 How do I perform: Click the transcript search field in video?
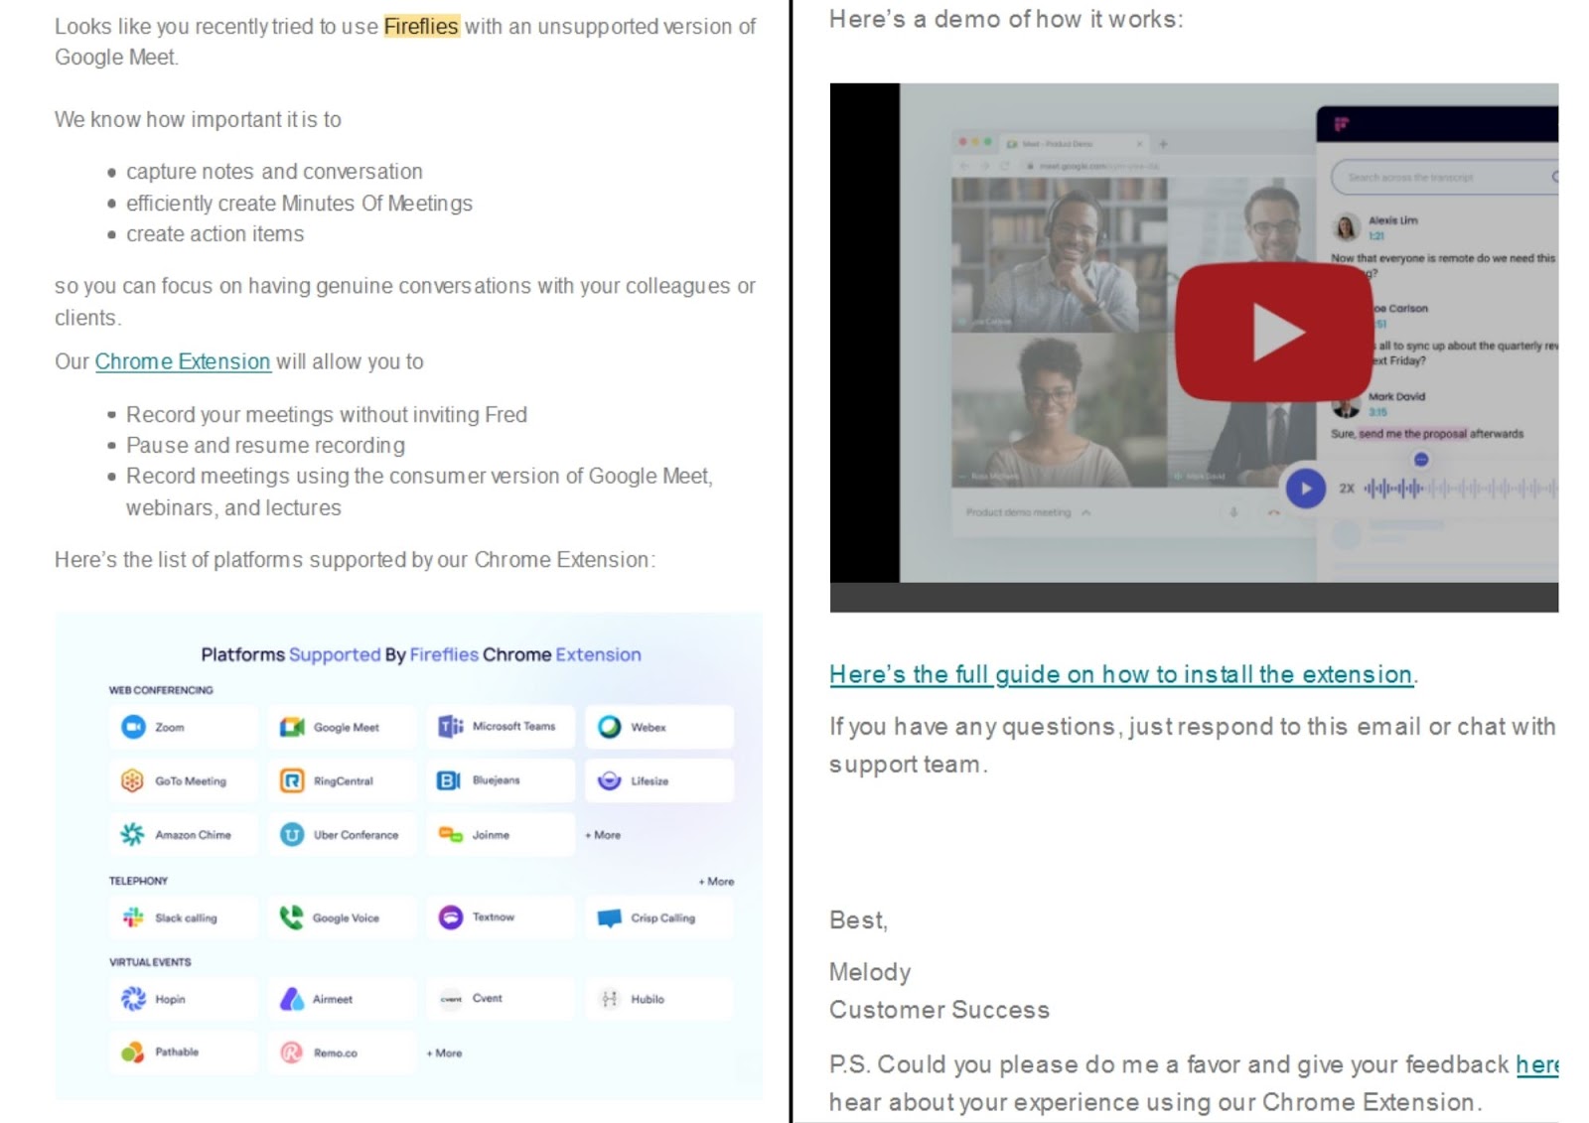pos(1445,177)
